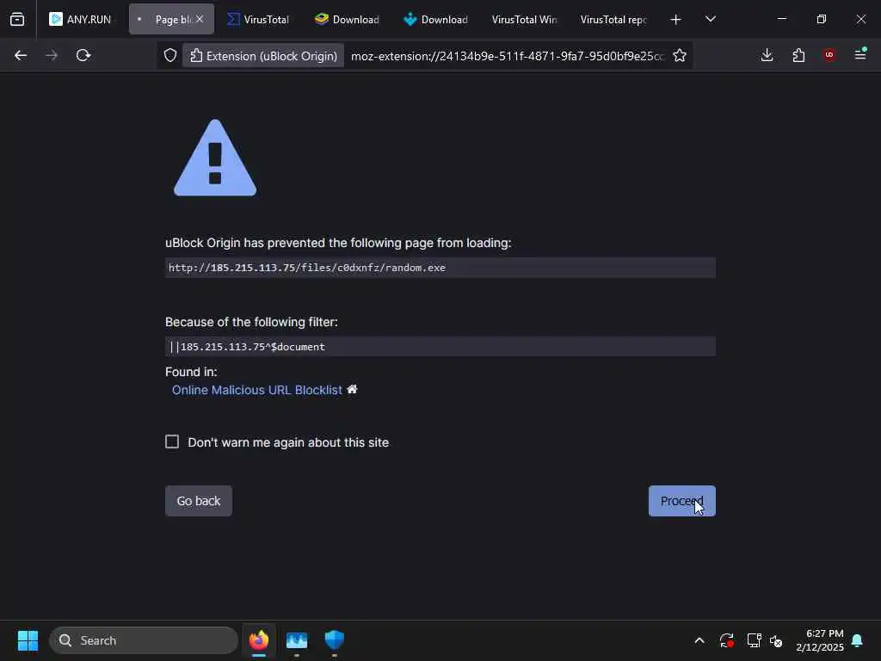Switch to the VirusTotal Win tab
881x661 pixels.
[x=524, y=20]
